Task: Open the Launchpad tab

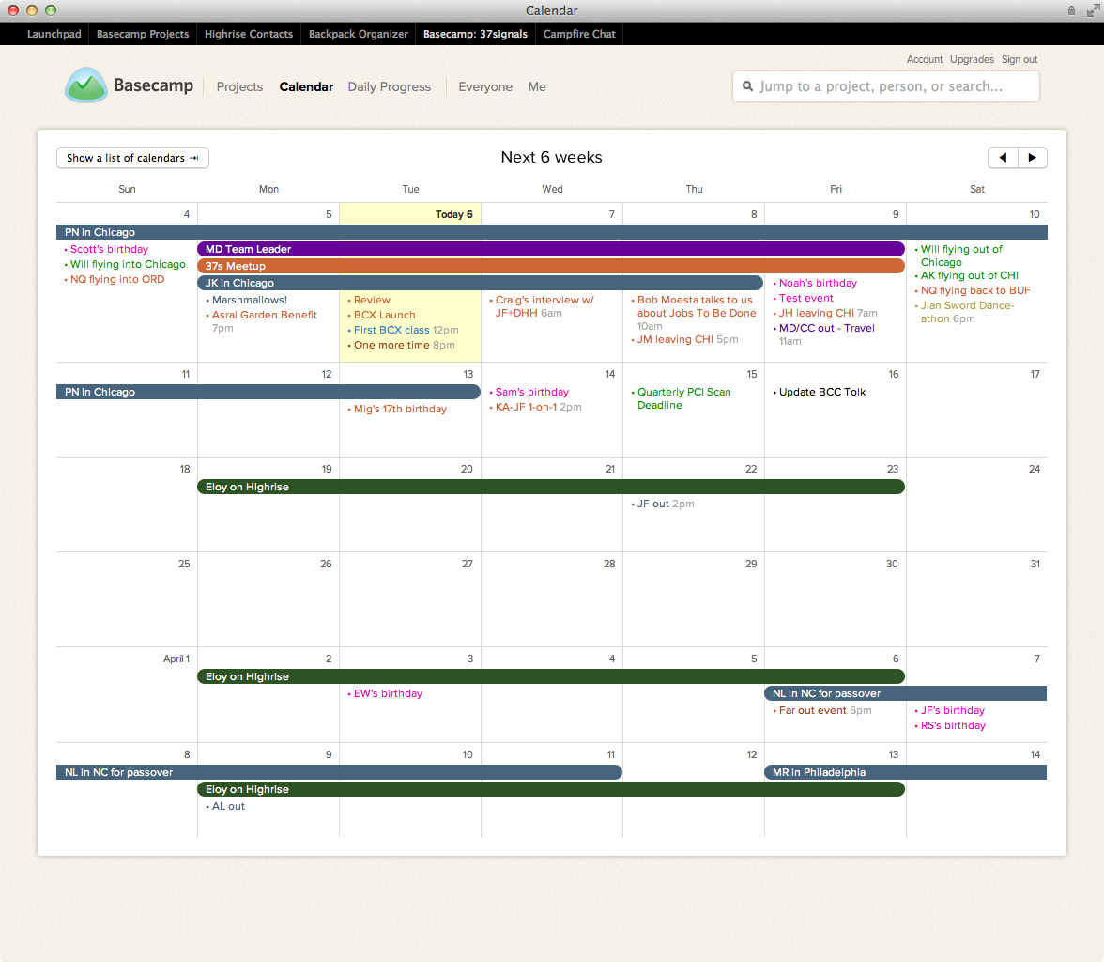Action: tap(54, 34)
